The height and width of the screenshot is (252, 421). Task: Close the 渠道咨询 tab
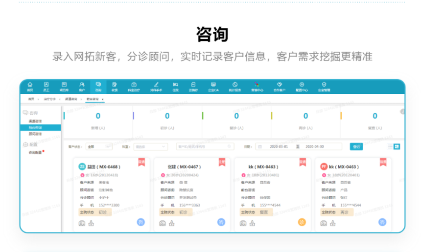click(81, 99)
